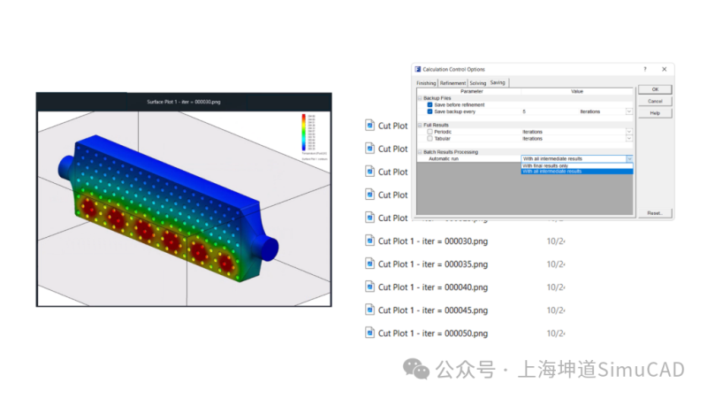This screenshot has width=707, height=398.
Task: Click the date cell of iter 000050 row
Action: tap(556, 333)
